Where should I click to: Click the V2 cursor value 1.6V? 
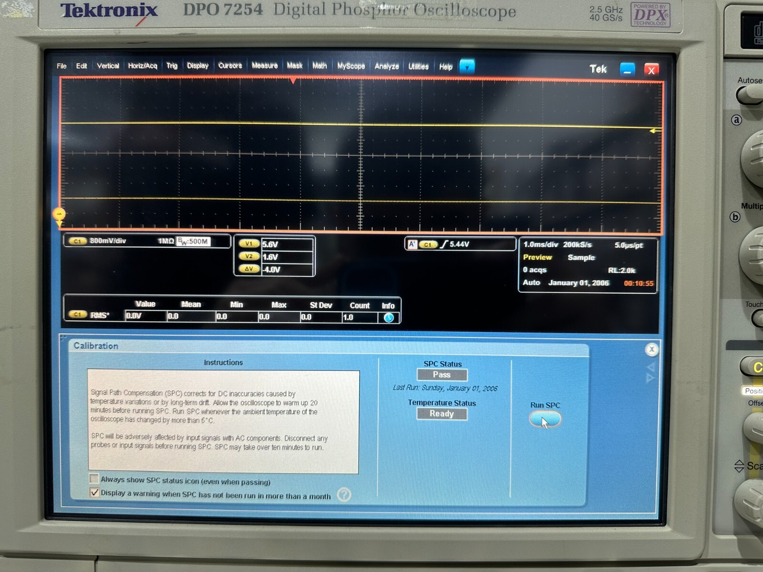click(x=287, y=257)
